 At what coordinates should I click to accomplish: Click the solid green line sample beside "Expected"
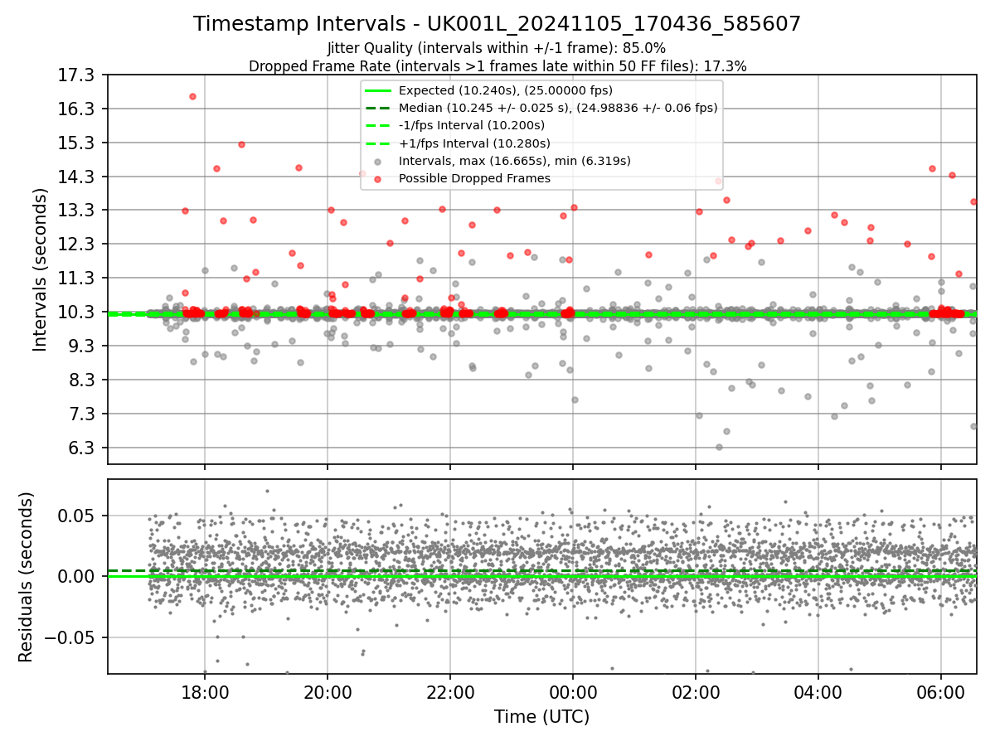tap(378, 90)
